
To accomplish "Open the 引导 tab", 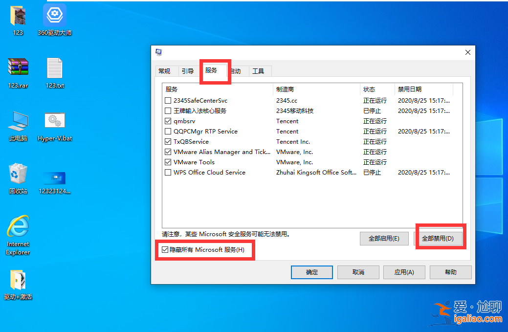I will [188, 70].
